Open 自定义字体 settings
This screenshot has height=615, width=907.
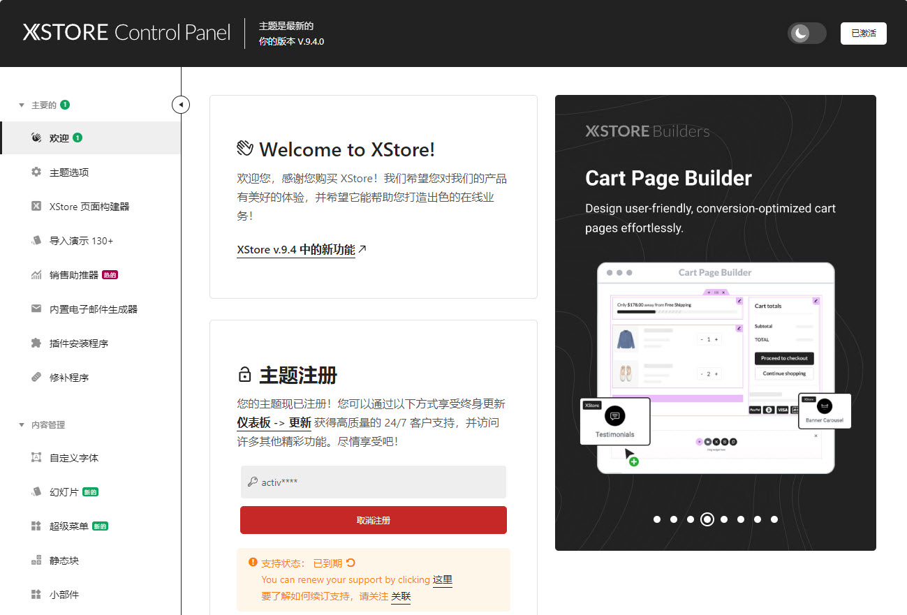[x=91, y=457]
